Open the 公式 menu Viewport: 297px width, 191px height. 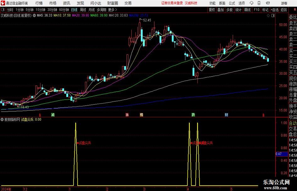click(x=232, y=3)
